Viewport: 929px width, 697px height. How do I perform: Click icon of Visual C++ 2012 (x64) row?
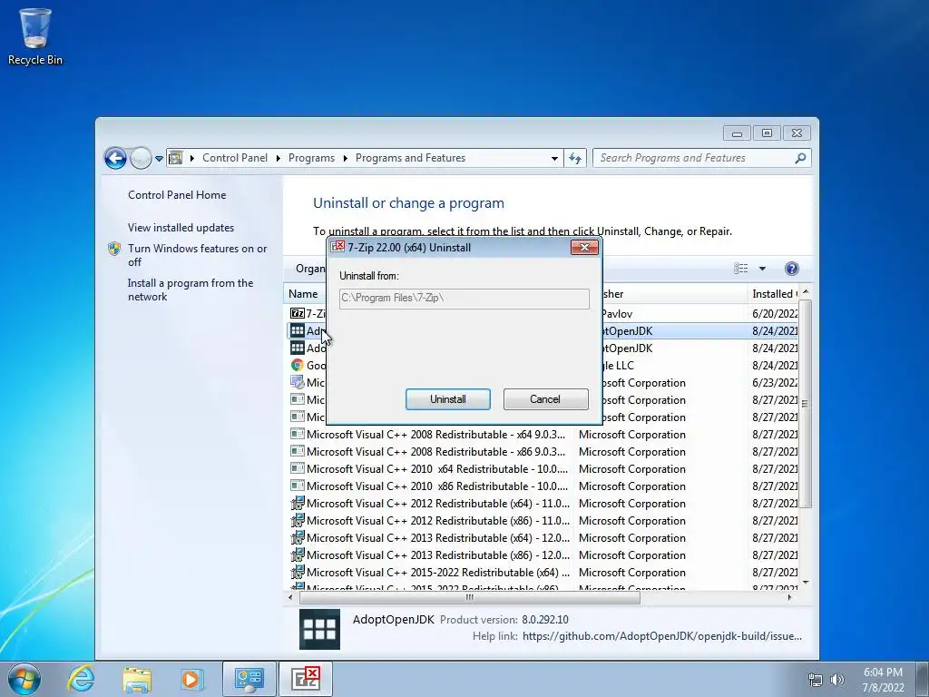coord(297,503)
